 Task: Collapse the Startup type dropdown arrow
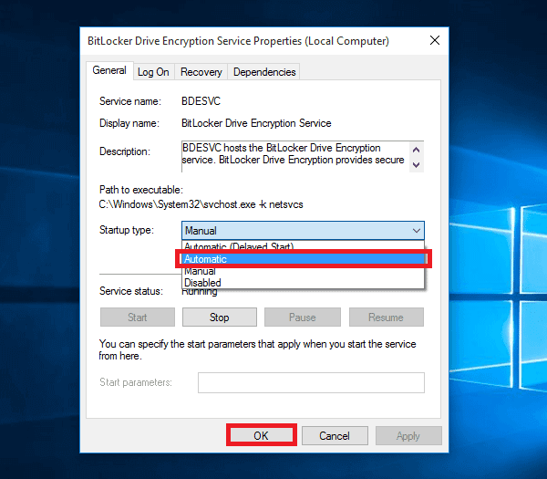click(x=417, y=231)
